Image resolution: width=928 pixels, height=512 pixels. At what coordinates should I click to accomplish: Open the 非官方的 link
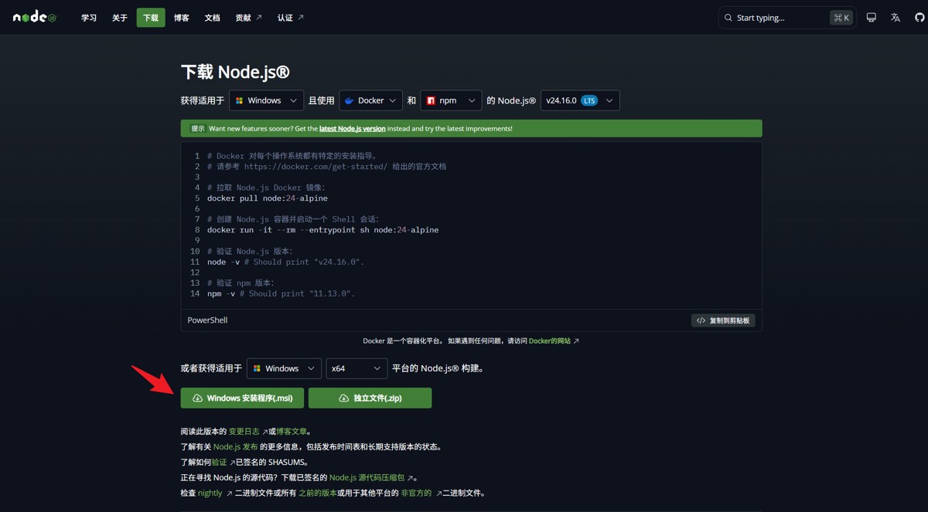click(421, 493)
